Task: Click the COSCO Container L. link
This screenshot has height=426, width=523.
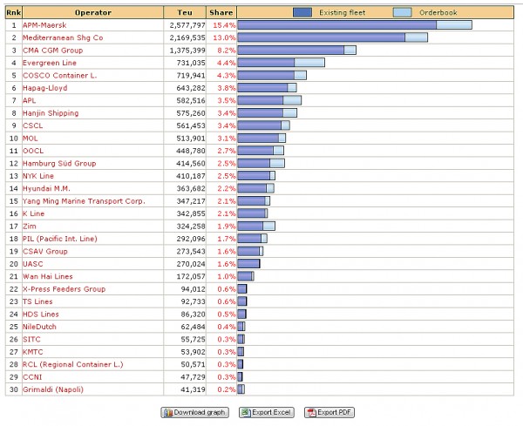Action: tap(58, 76)
